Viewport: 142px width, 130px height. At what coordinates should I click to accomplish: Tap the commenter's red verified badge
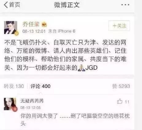tap(15, 109)
